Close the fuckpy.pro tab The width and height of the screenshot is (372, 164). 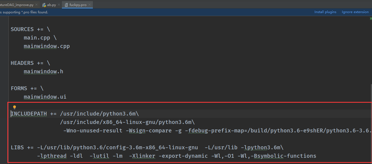(x=89, y=5)
